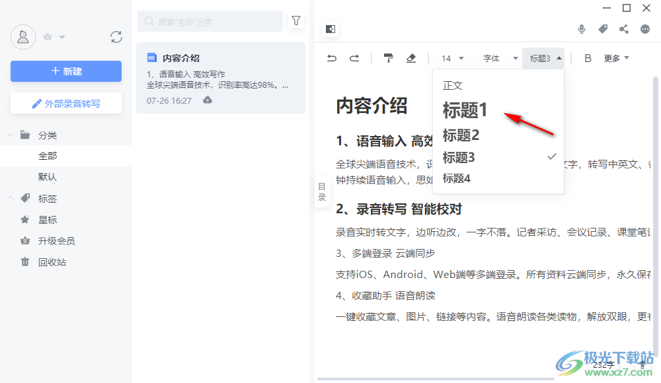
Task: Open the 星标 starred notes
Action: pos(48,219)
